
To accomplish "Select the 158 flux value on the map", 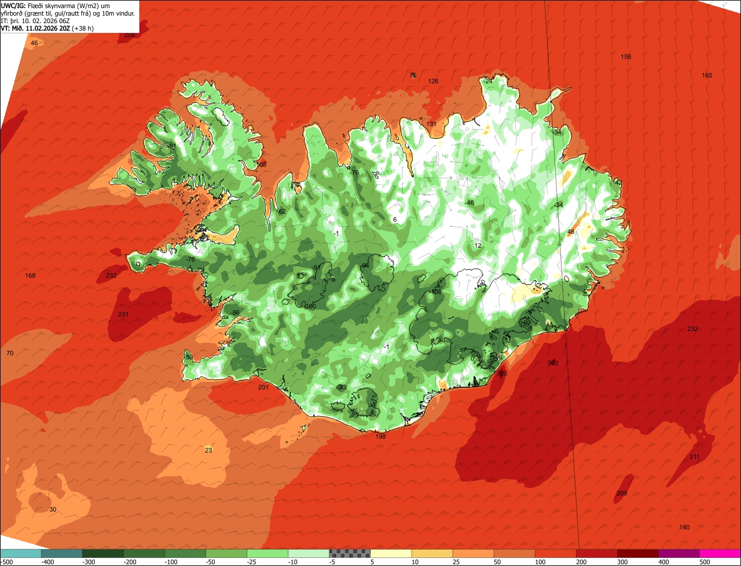I will tap(626, 57).
